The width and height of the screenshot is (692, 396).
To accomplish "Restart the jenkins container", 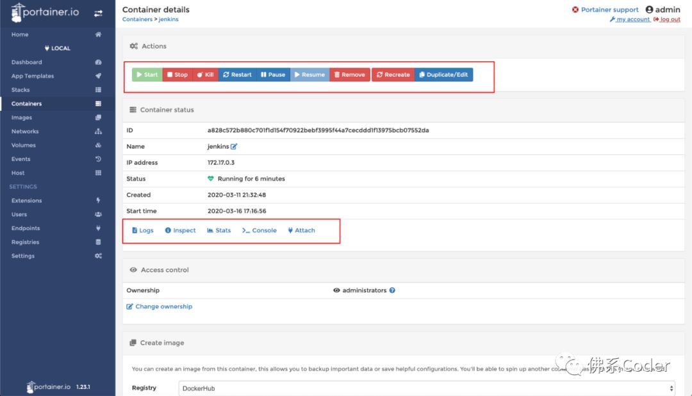I will [237, 74].
